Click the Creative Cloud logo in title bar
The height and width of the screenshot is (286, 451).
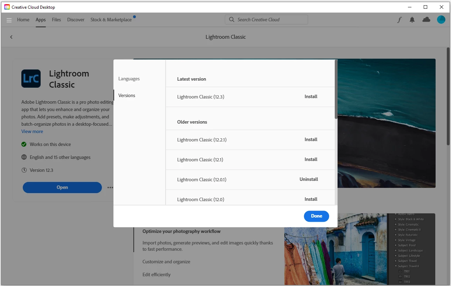click(7, 7)
